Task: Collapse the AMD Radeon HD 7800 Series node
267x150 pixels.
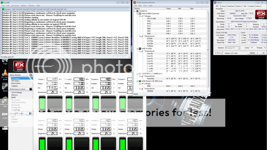Action: point(137,81)
